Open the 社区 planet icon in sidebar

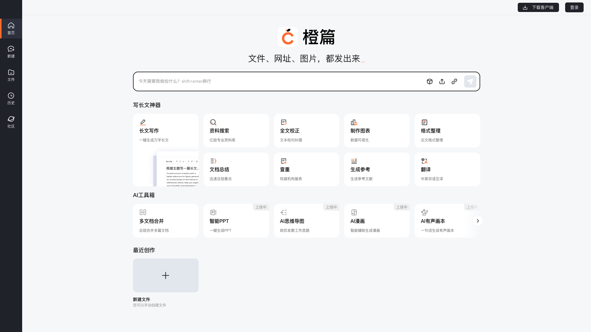(x=11, y=119)
